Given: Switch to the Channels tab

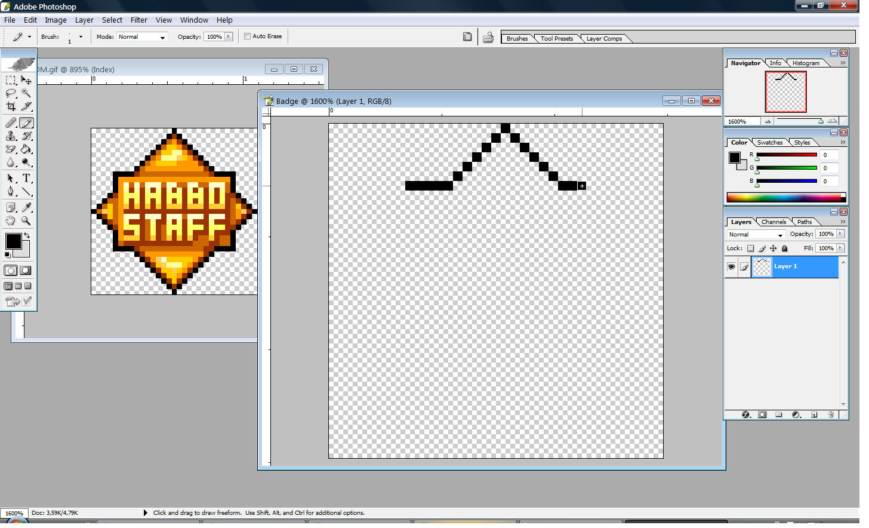Looking at the screenshot, I should 774,222.
